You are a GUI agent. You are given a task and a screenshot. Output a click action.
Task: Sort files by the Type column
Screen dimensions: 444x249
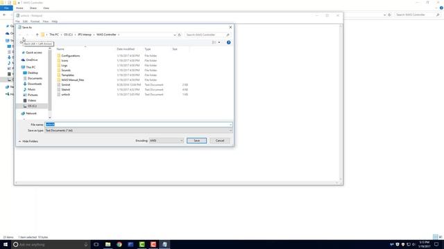[148, 49]
